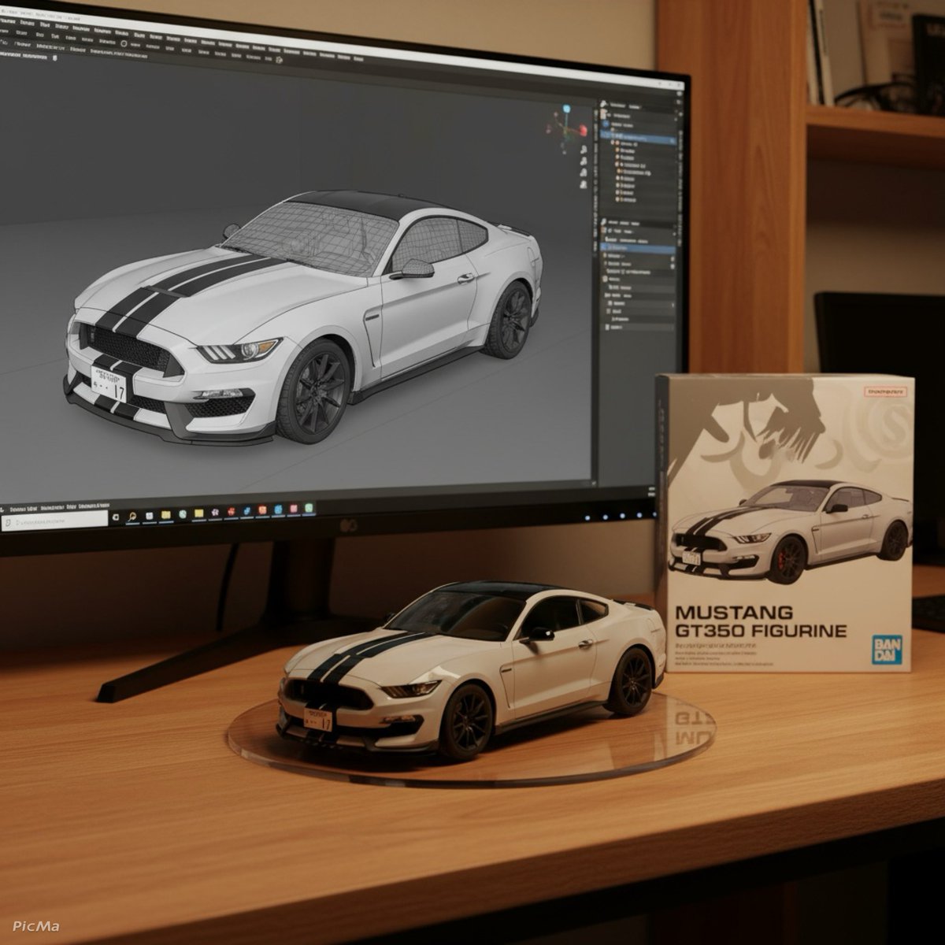Viewport: 945px width, 945px height.
Task: Click the red X axis on the viewport gizmo
Action: pos(584,131)
